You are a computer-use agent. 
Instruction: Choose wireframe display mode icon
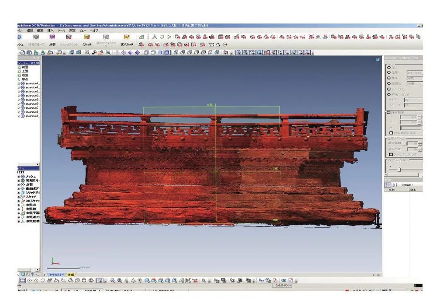(x=146, y=52)
